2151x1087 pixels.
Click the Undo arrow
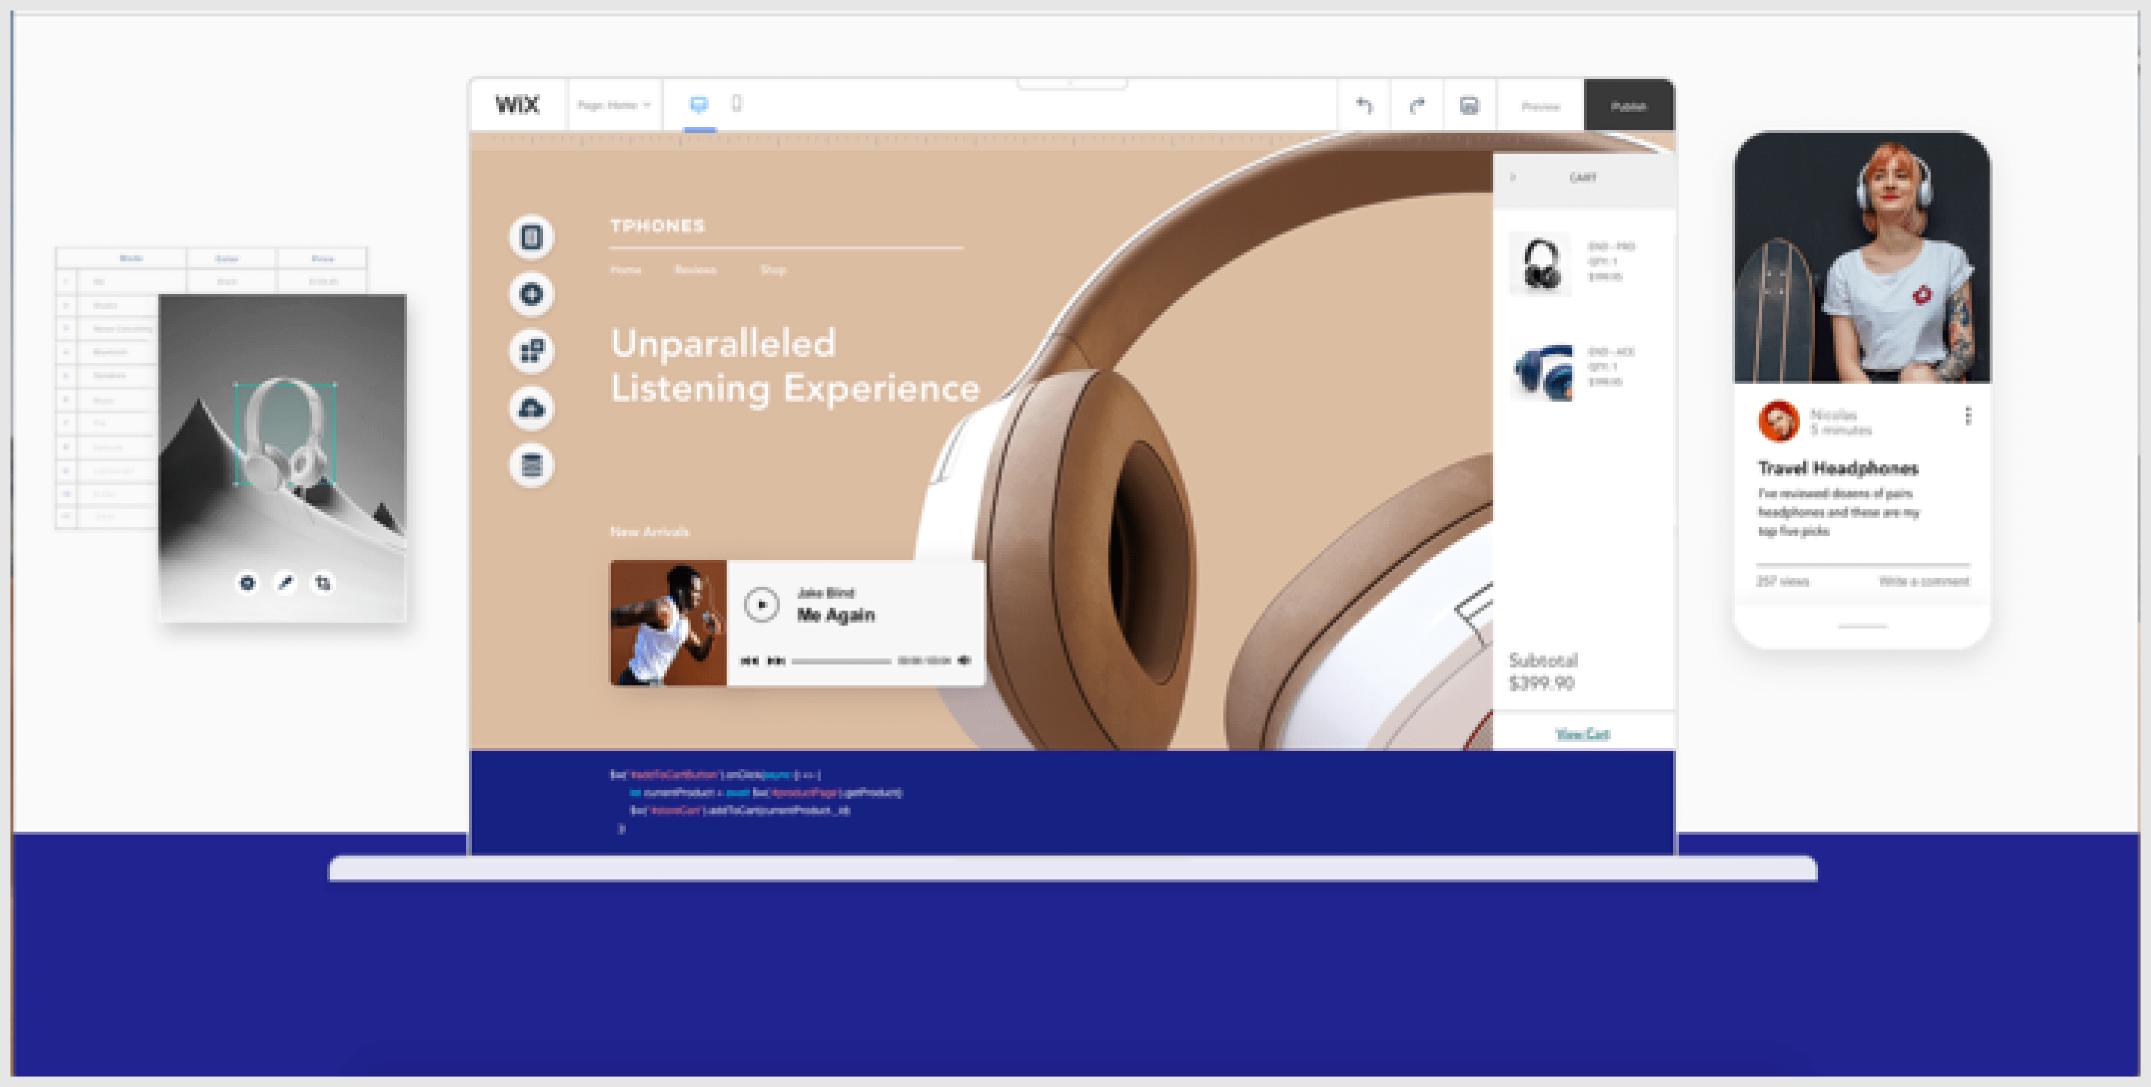1365,105
